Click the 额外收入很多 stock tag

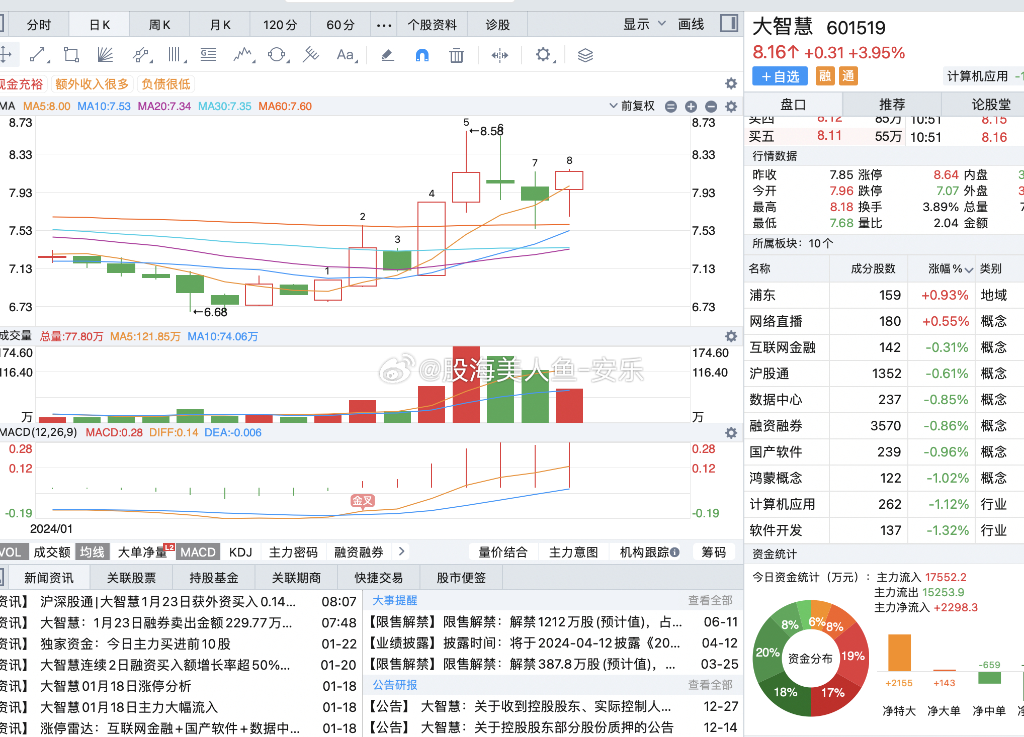[92, 84]
